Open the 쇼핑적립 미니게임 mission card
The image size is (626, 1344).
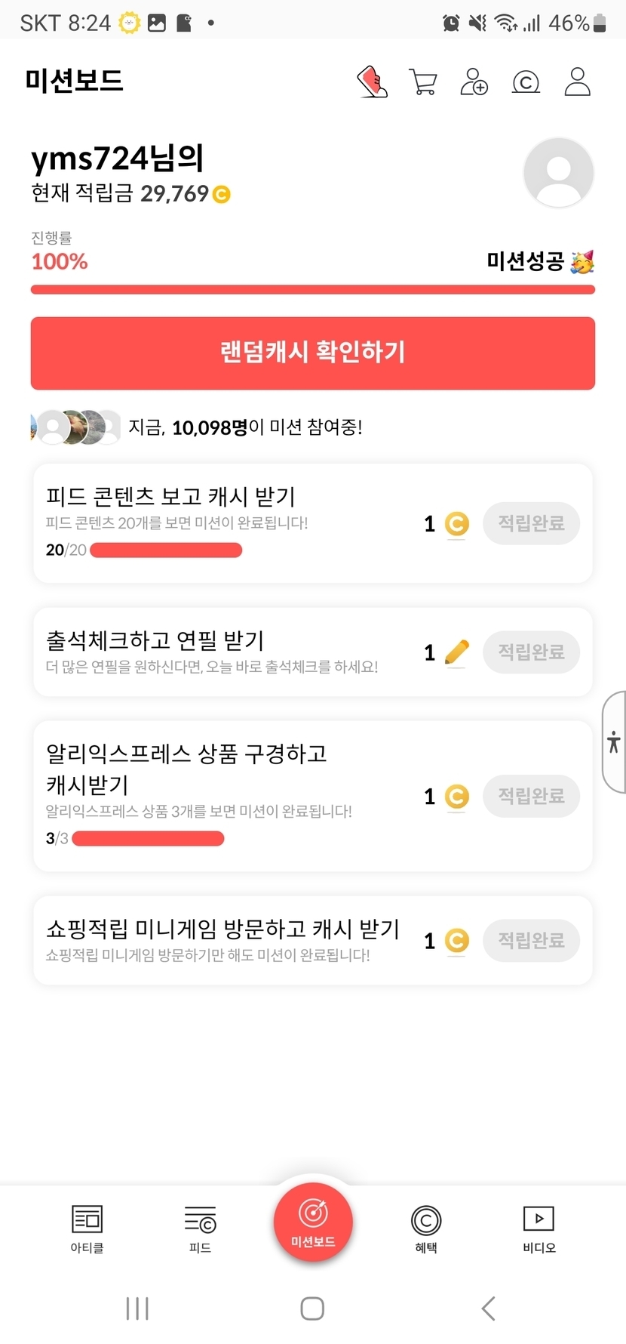pyautogui.click(x=226, y=940)
